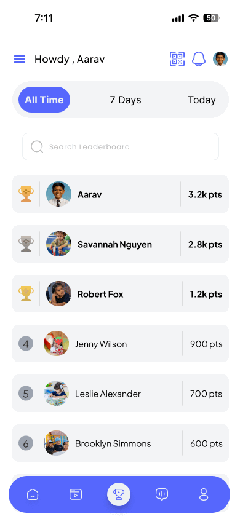Tap the QR code scanner icon
Viewport: 240px width, 519px height.
point(177,59)
